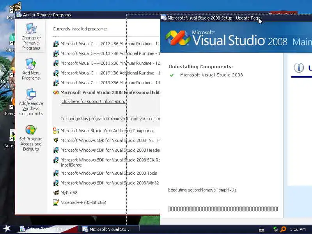Click the blue information icon in setup window

click(299, 67)
